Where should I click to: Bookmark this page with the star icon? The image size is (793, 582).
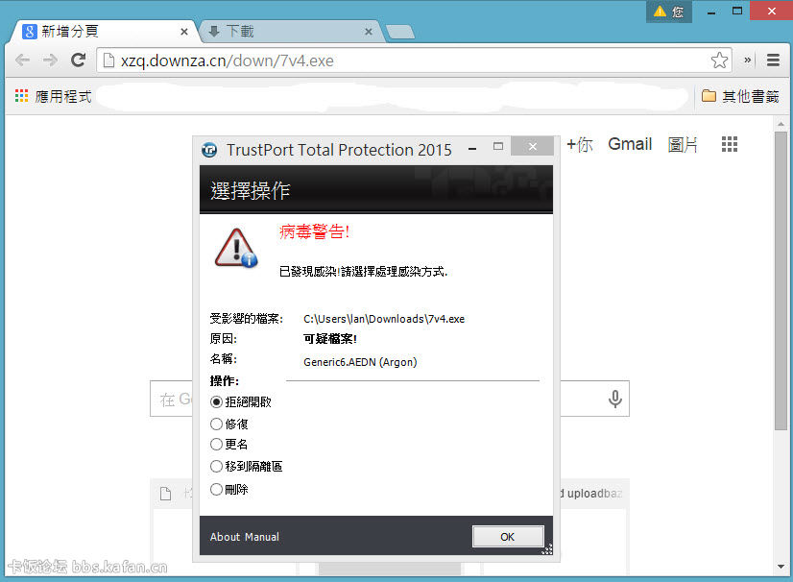(x=719, y=61)
